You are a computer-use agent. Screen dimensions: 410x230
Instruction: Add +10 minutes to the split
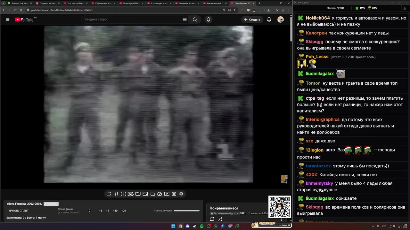point(115,211)
